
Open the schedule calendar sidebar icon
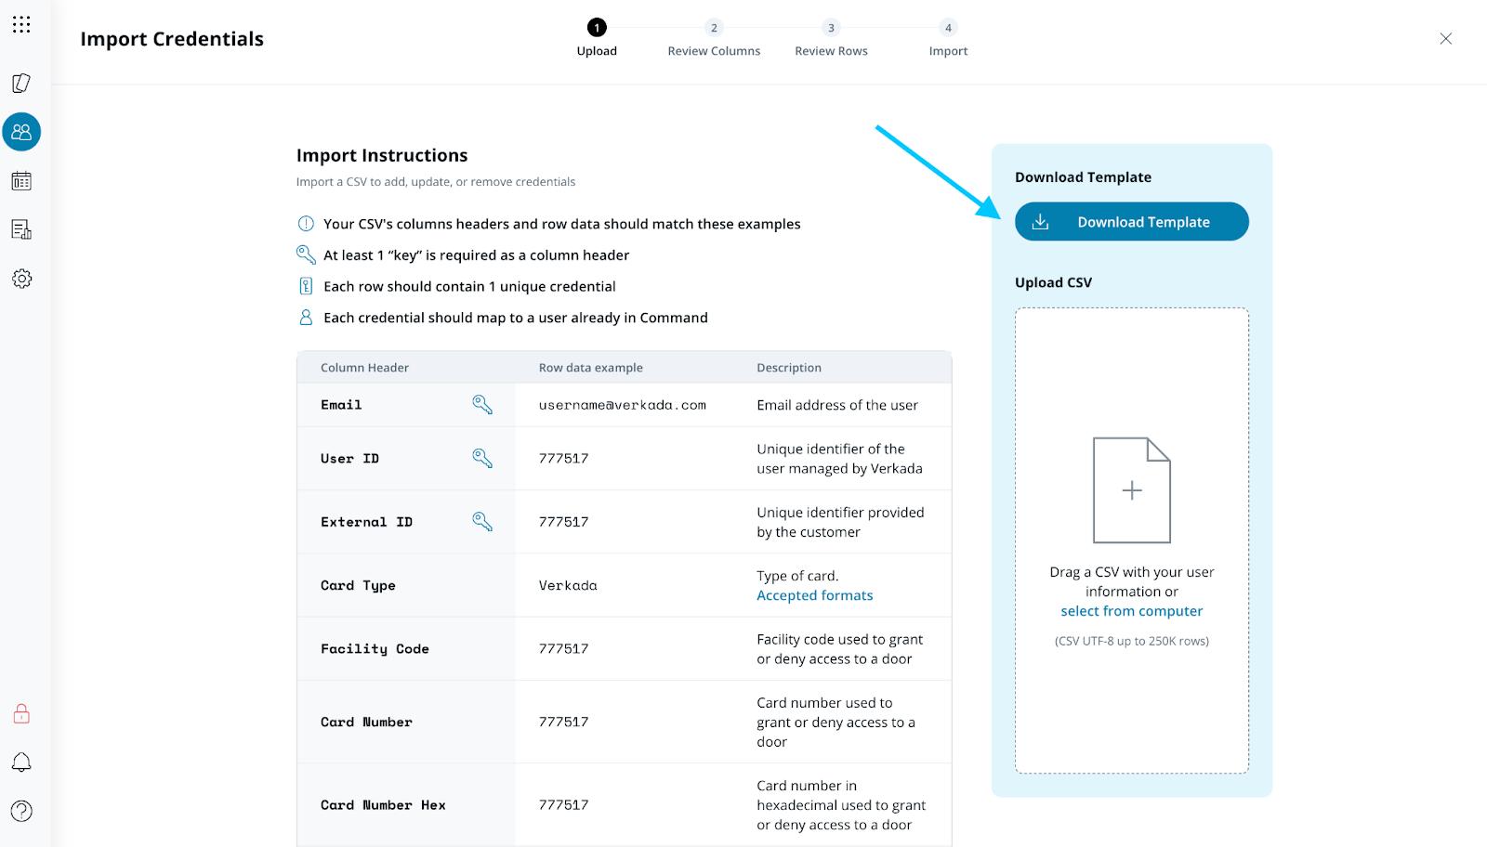point(21,181)
